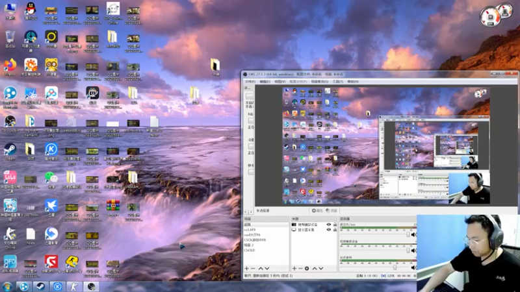Open the 场景集合(S) menu in OBS

[320, 82]
